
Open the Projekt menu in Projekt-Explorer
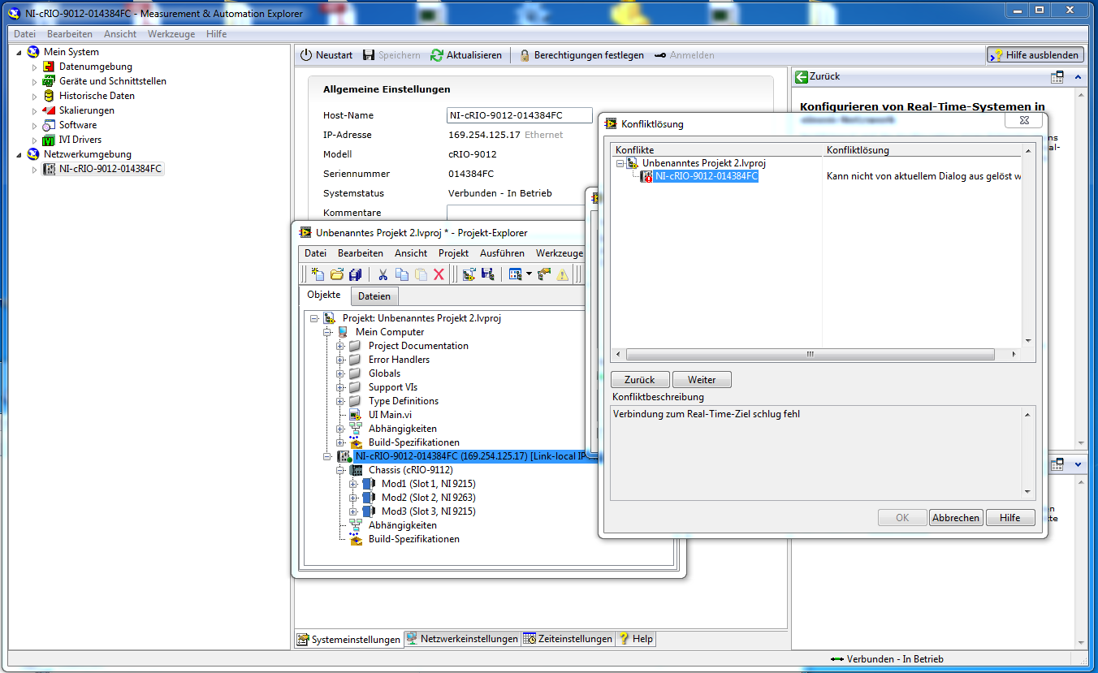pos(453,253)
